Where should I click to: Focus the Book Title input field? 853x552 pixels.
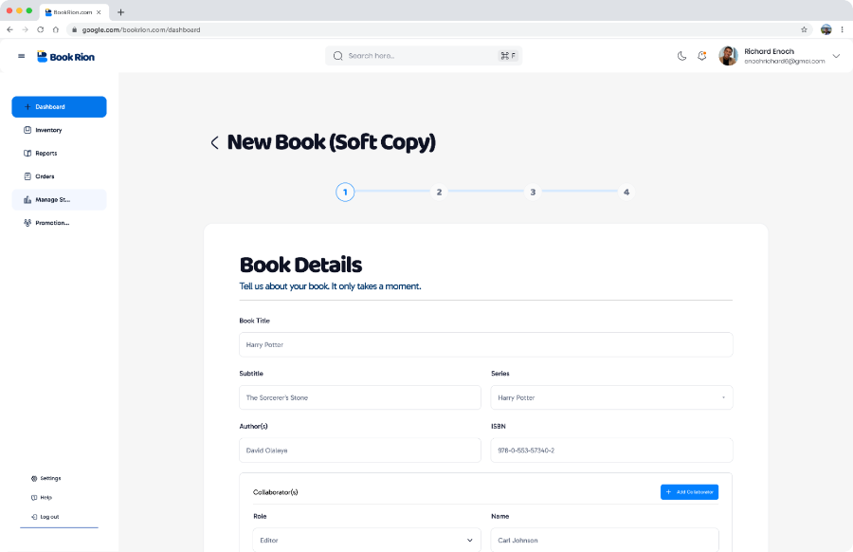[x=486, y=344]
